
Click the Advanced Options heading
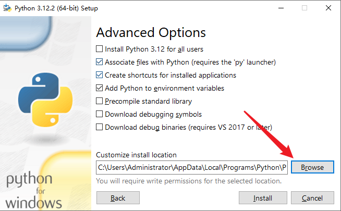151,32
